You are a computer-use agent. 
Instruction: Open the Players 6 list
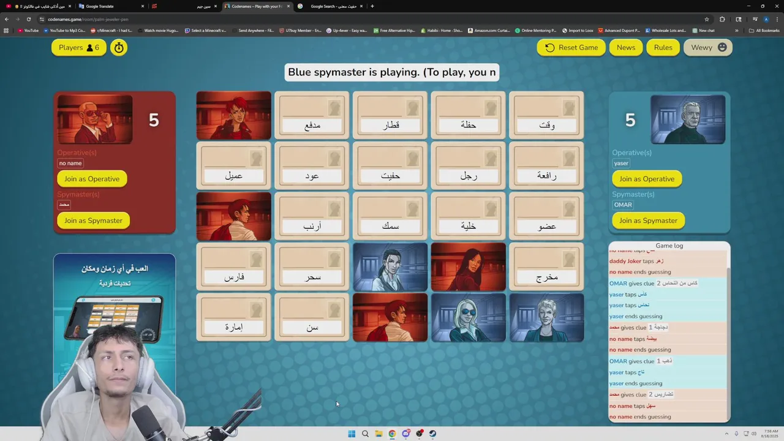[79, 48]
